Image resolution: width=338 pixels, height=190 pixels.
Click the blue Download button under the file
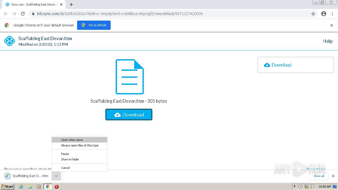[x=129, y=115]
